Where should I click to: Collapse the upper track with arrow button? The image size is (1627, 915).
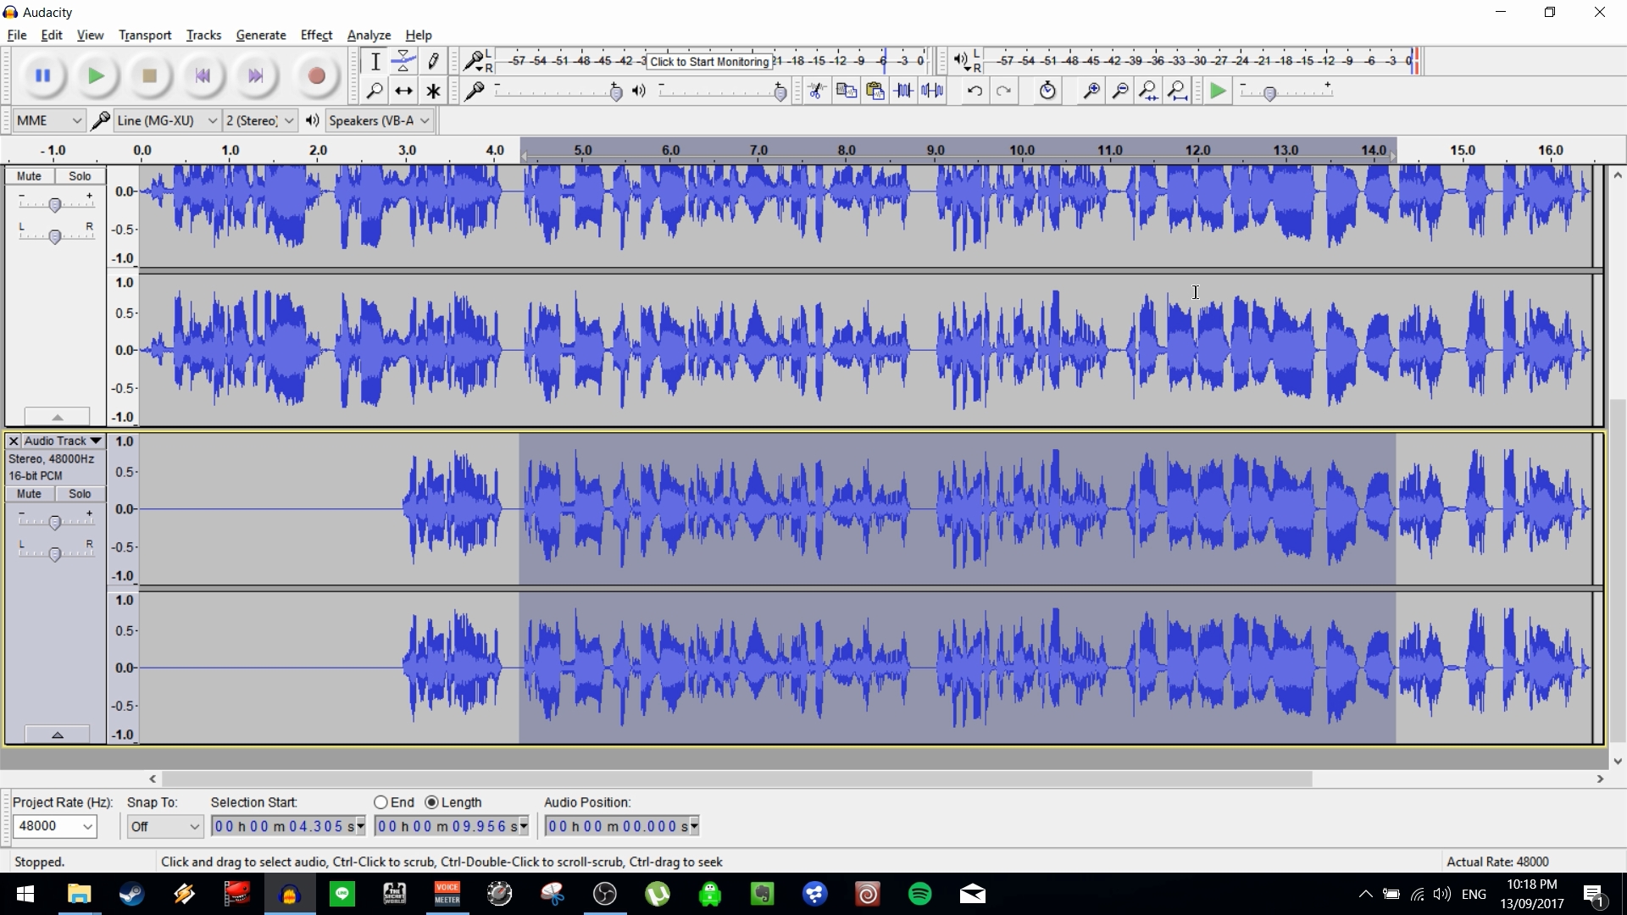click(57, 417)
